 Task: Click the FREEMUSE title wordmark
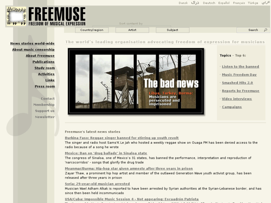pyautogui.click(x=57, y=14)
